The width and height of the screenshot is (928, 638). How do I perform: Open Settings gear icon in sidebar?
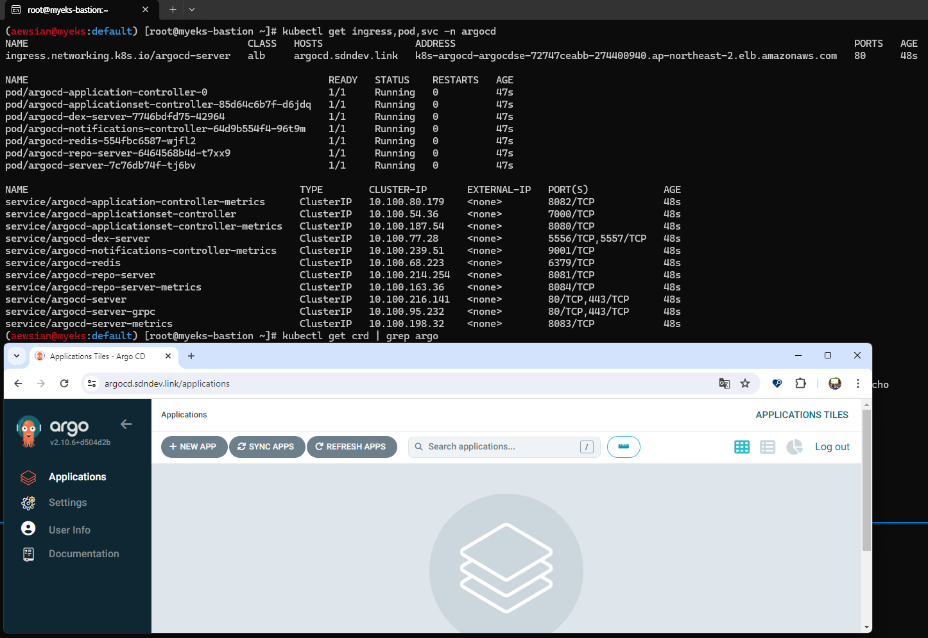(x=28, y=503)
